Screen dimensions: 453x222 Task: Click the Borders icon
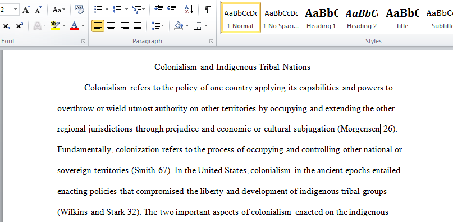click(x=198, y=26)
